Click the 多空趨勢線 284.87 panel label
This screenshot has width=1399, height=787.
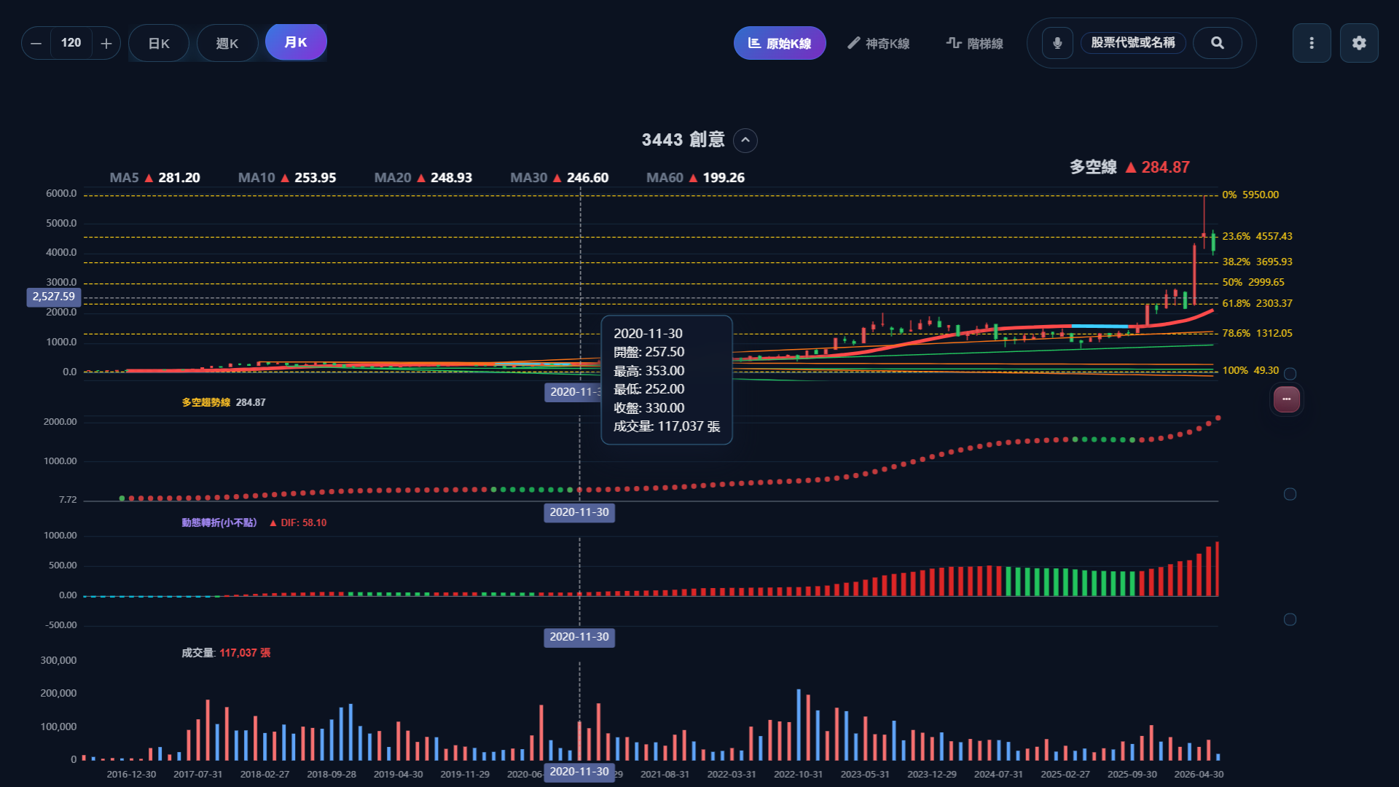point(224,402)
